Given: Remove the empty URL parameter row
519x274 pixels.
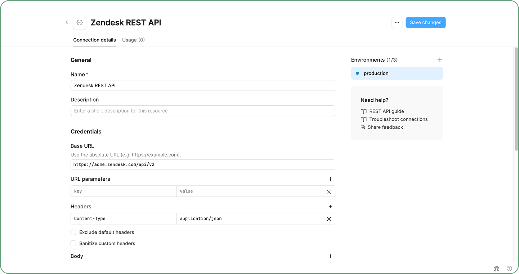Looking at the screenshot, I should tap(329, 191).
